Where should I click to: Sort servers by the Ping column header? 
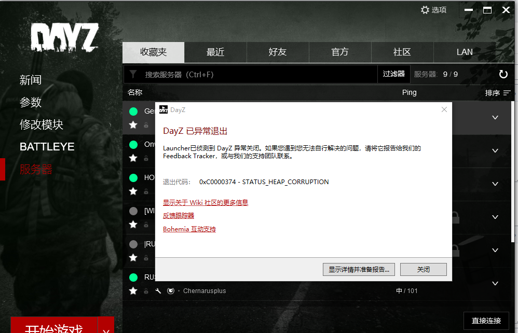[x=410, y=93]
